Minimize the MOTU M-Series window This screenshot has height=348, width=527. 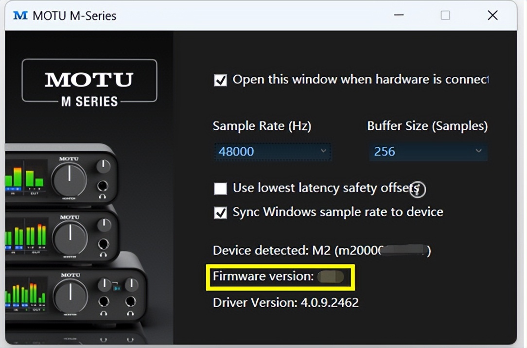point(398,15)
